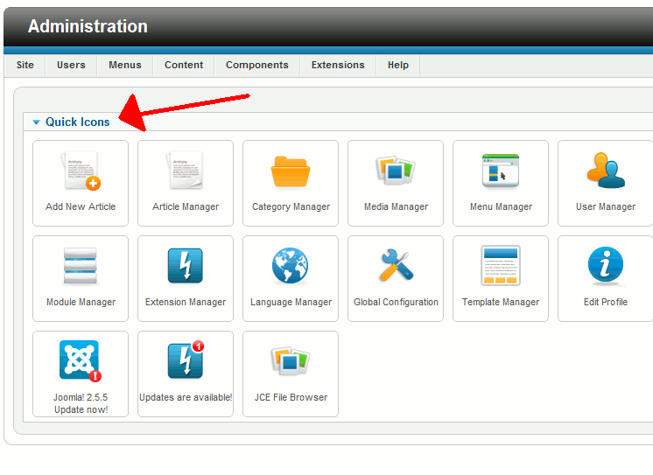Open the Extensions menu
The image size is (653, 475).
(338, 65)
